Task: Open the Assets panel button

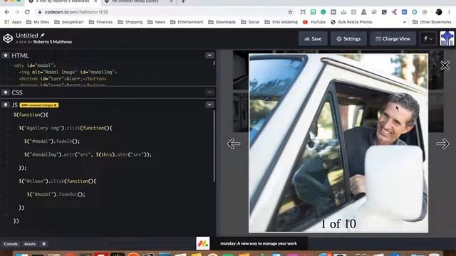Action: [30, 244]
